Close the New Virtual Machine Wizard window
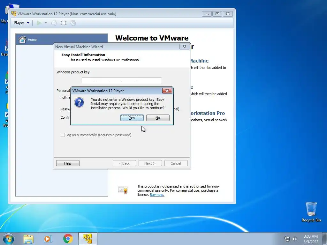The image size is (327, 245). pyautogui.click(x=184, y=47)
